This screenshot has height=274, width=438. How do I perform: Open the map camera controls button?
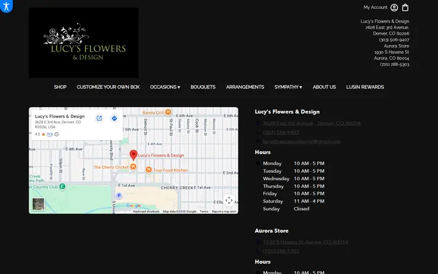(229, 200)
